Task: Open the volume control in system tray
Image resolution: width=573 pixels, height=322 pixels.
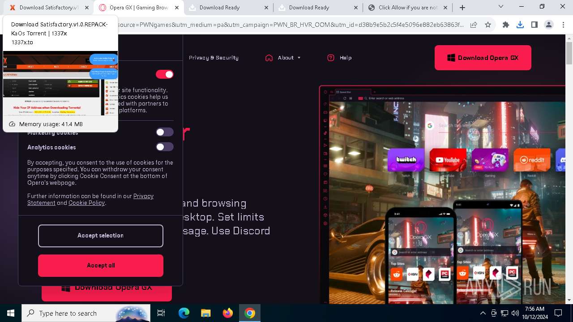Action: click(x=515, y=313)
